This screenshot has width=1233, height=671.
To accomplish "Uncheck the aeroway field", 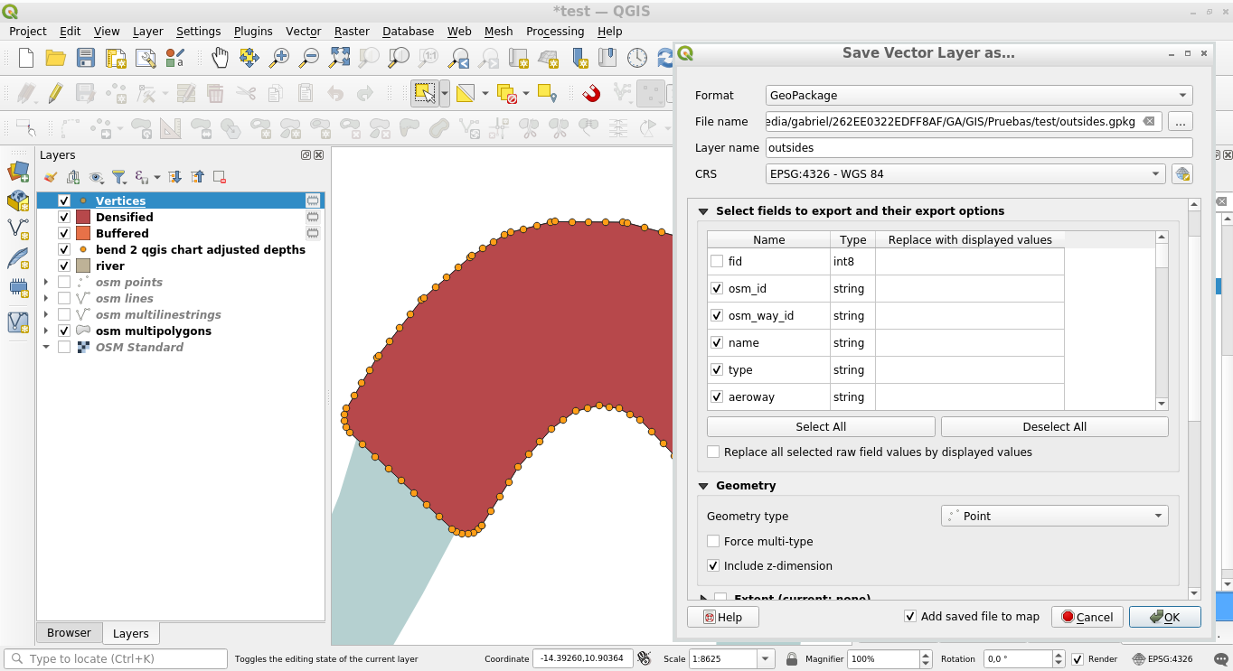I will (x=717, y=396).
